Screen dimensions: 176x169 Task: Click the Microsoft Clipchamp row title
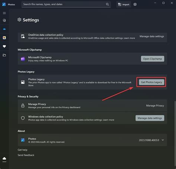(40, 57)
